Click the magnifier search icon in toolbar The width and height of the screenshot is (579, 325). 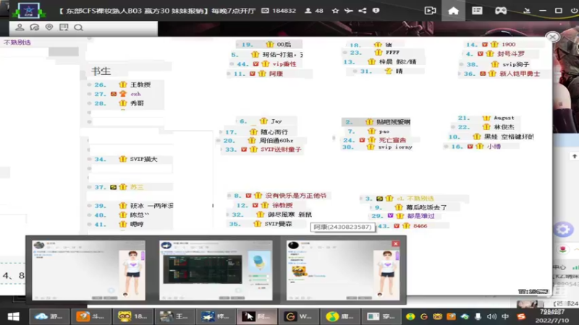(x=78, y=27)
